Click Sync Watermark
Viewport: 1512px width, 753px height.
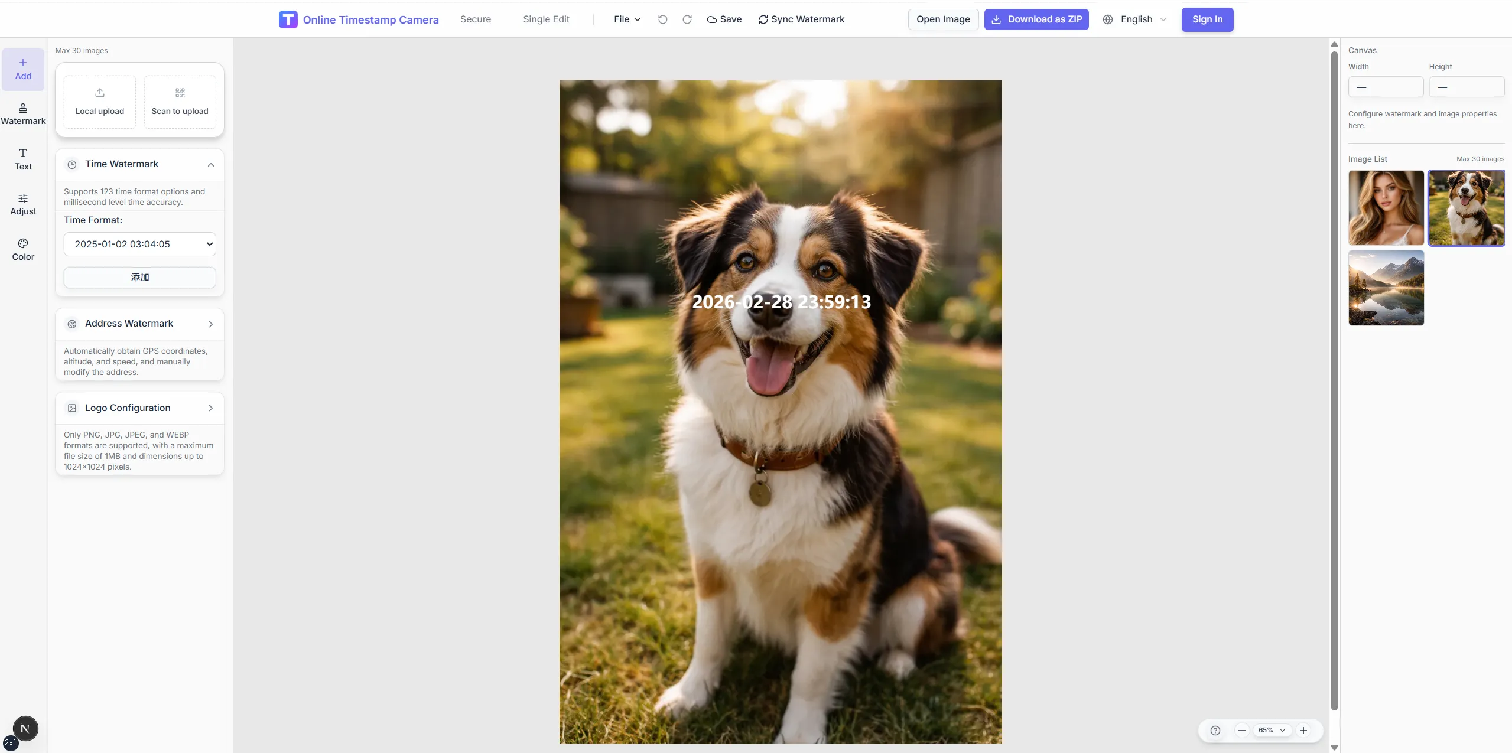[x=801, y=19]
